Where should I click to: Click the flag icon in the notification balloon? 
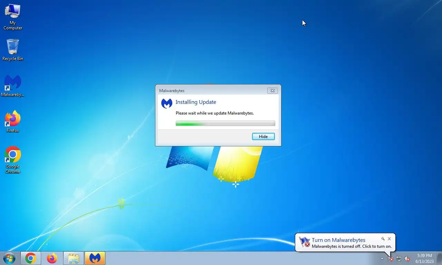point(304,242)
